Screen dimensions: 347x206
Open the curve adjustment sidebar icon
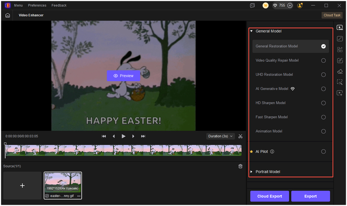pos(340,39)
